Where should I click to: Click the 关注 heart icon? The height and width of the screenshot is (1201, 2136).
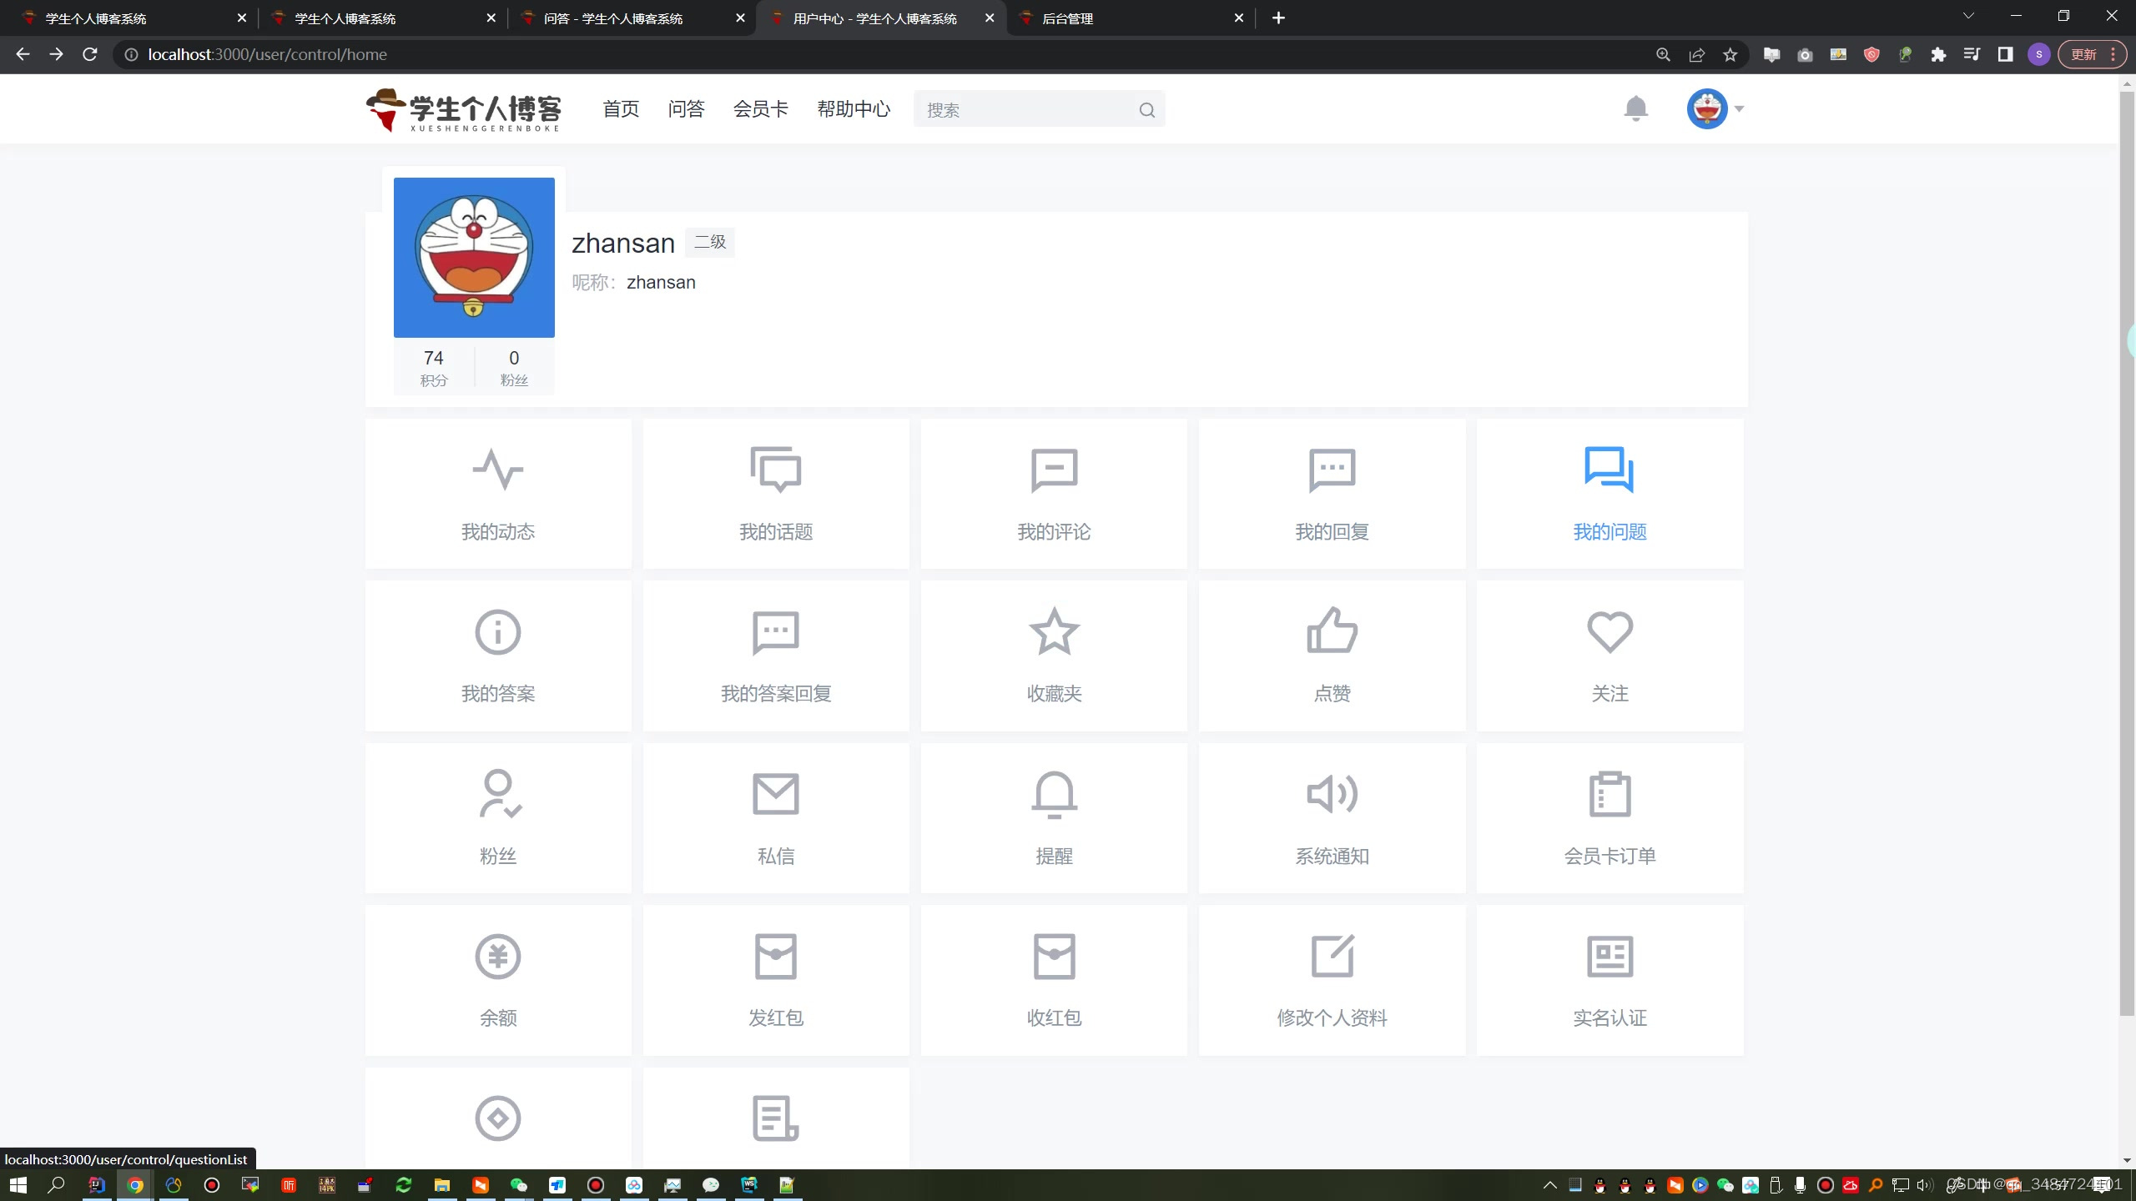(1610, 631)
